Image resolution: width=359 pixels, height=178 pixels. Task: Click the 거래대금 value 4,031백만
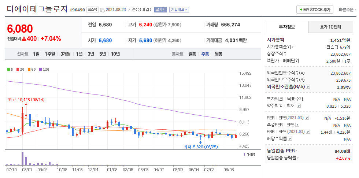point(236,41)
